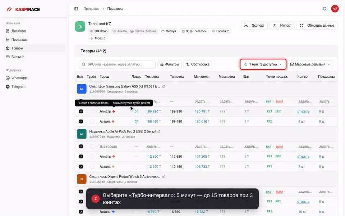Click Обновить данные button
345x216 pixels.
pyautogui.click(x=317, y=25)
